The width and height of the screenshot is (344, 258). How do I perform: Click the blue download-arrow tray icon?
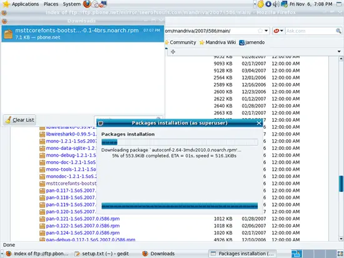coord(268,4)
